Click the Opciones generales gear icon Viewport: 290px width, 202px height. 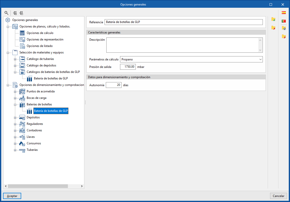click(8, 20)
